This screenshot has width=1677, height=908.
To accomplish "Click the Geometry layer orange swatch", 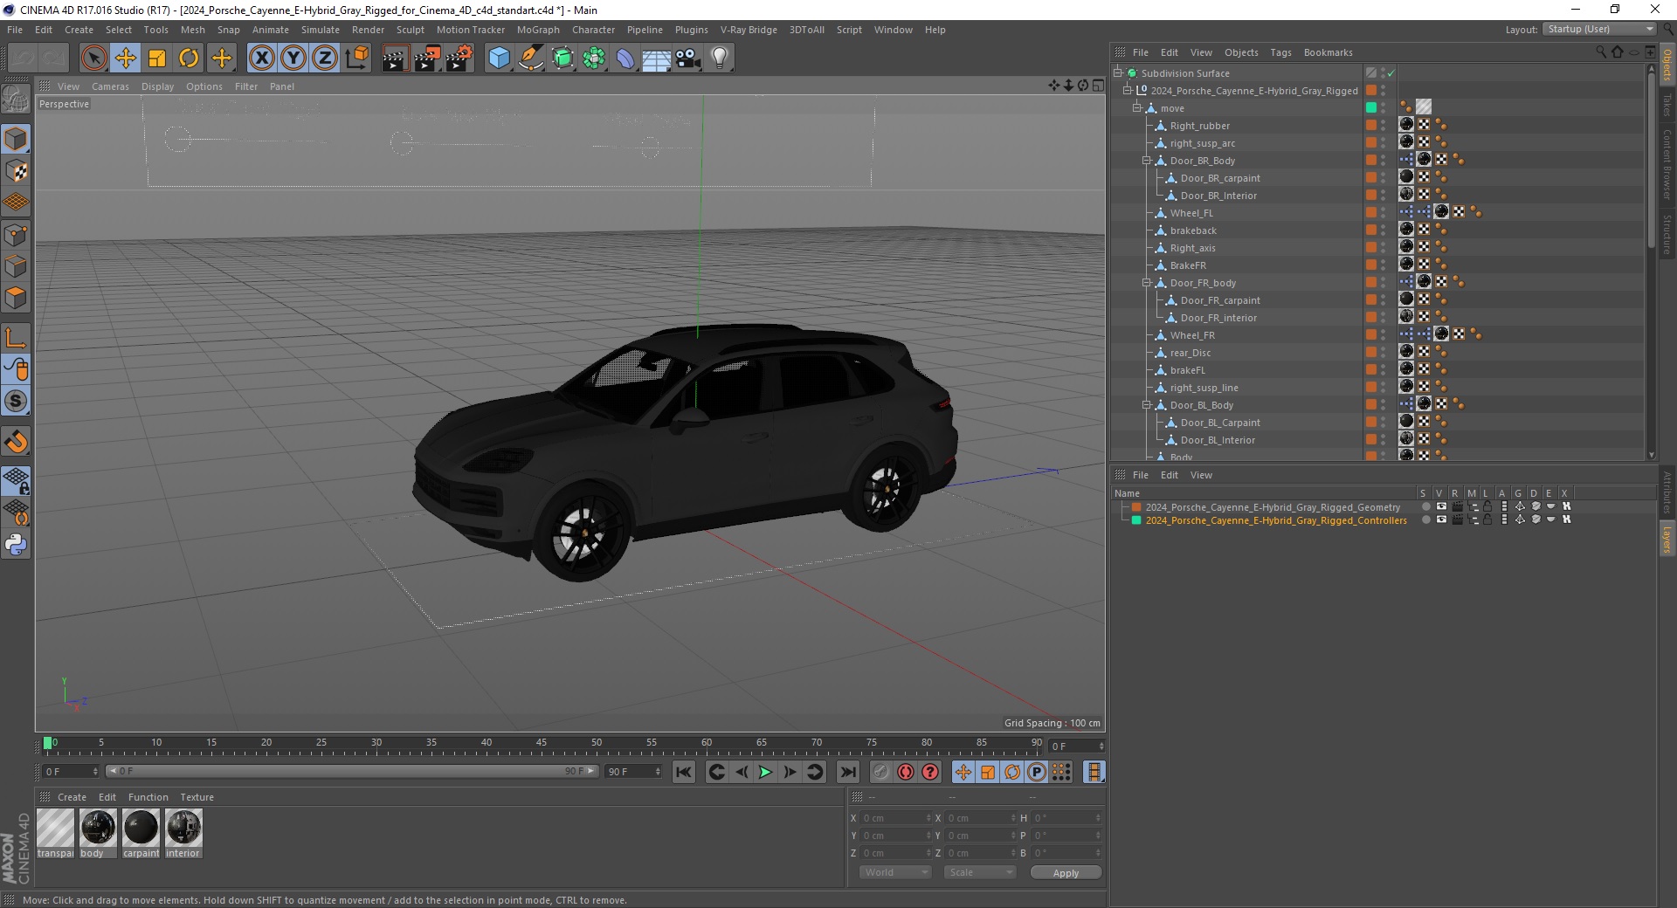I will pyautogui.click(x=1136, y=507).
